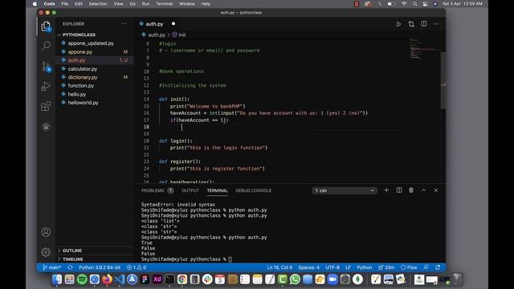This screenshot has height=289, width=514.
Task: Close the terminal panel
Action: 436,190
